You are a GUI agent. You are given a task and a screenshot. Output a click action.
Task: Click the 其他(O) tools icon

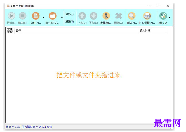pos(163,16)
